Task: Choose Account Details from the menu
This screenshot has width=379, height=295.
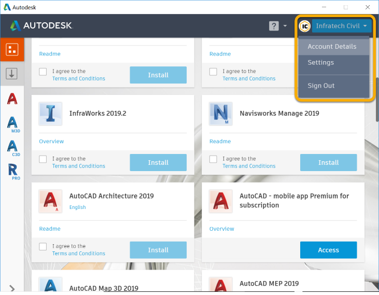Action: [x=333, y=46]
